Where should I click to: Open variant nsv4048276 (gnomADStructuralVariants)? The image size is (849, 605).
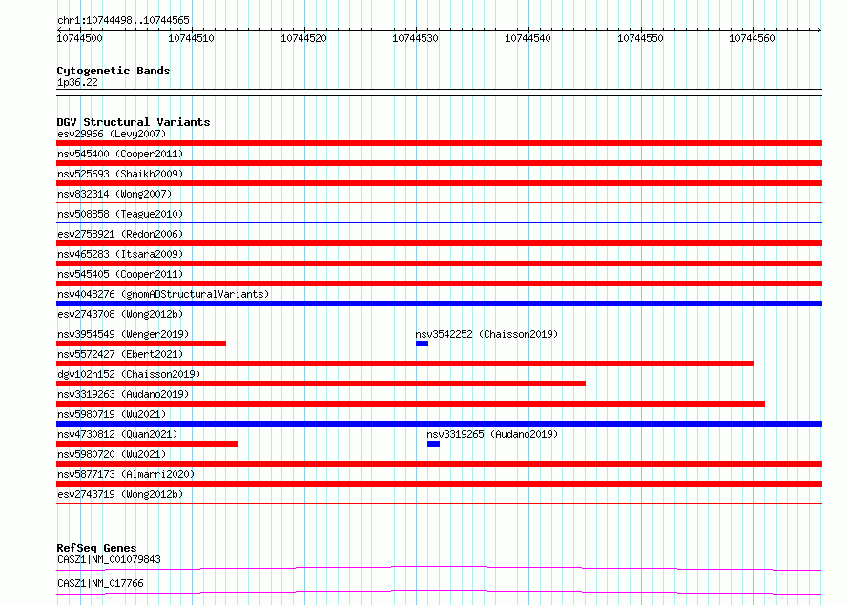click(163, 294)
